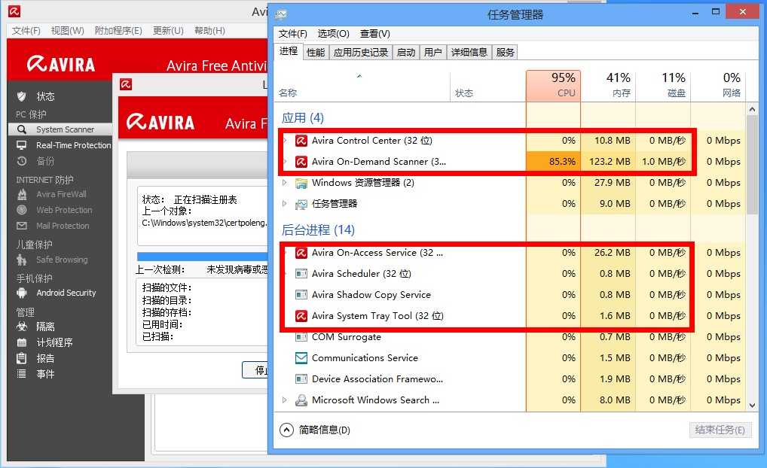Switch to the 应用历史记录 tab
Viewport: 767px width, 468px height.
[360, 52]
